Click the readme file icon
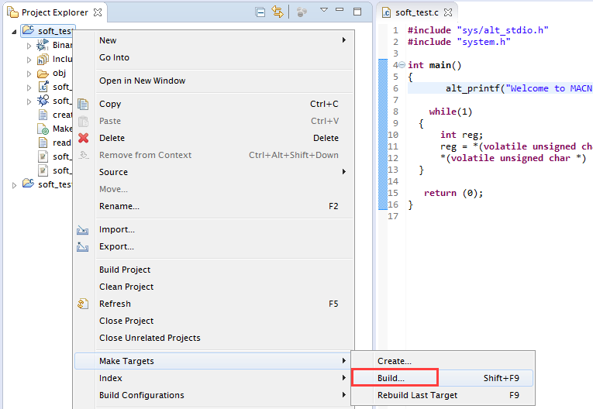The height and width of the screenshot is (409, 593). [43, 143]
